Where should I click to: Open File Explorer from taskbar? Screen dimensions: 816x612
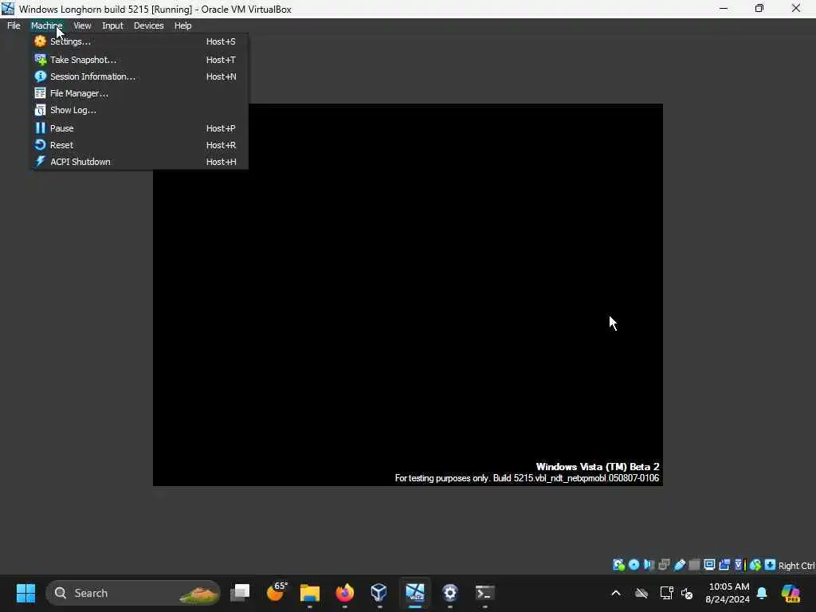tap(310, 593)
